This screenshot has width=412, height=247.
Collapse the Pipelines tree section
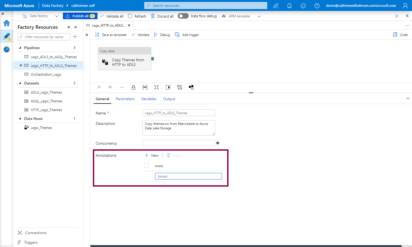[20, 48]
